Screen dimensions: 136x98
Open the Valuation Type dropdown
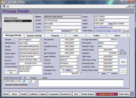click(x=116, y=46)
